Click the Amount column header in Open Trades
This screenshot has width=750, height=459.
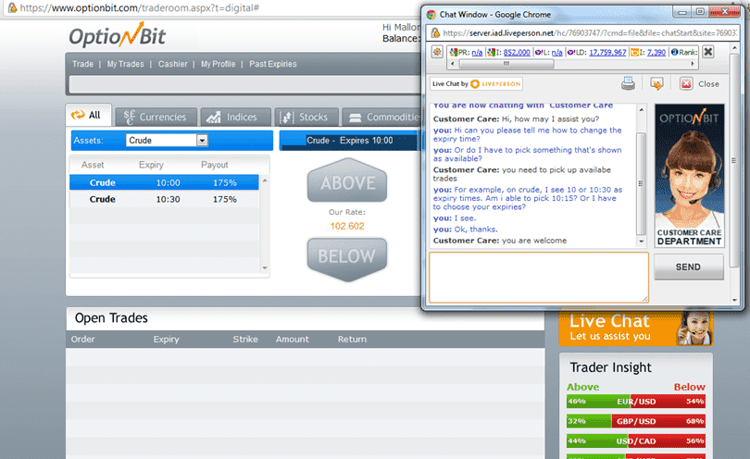click(x=293, y=339)
